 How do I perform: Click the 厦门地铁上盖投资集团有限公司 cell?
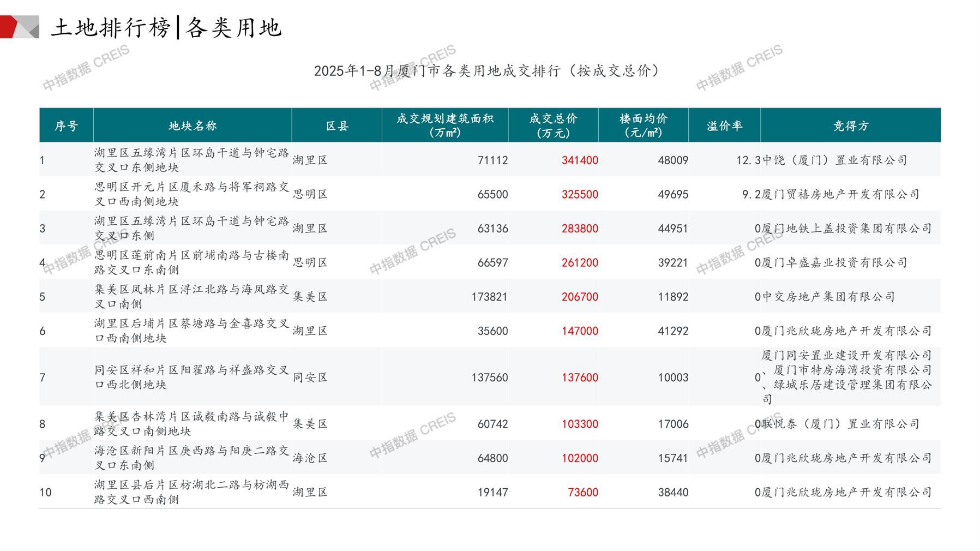coord(846,229)
